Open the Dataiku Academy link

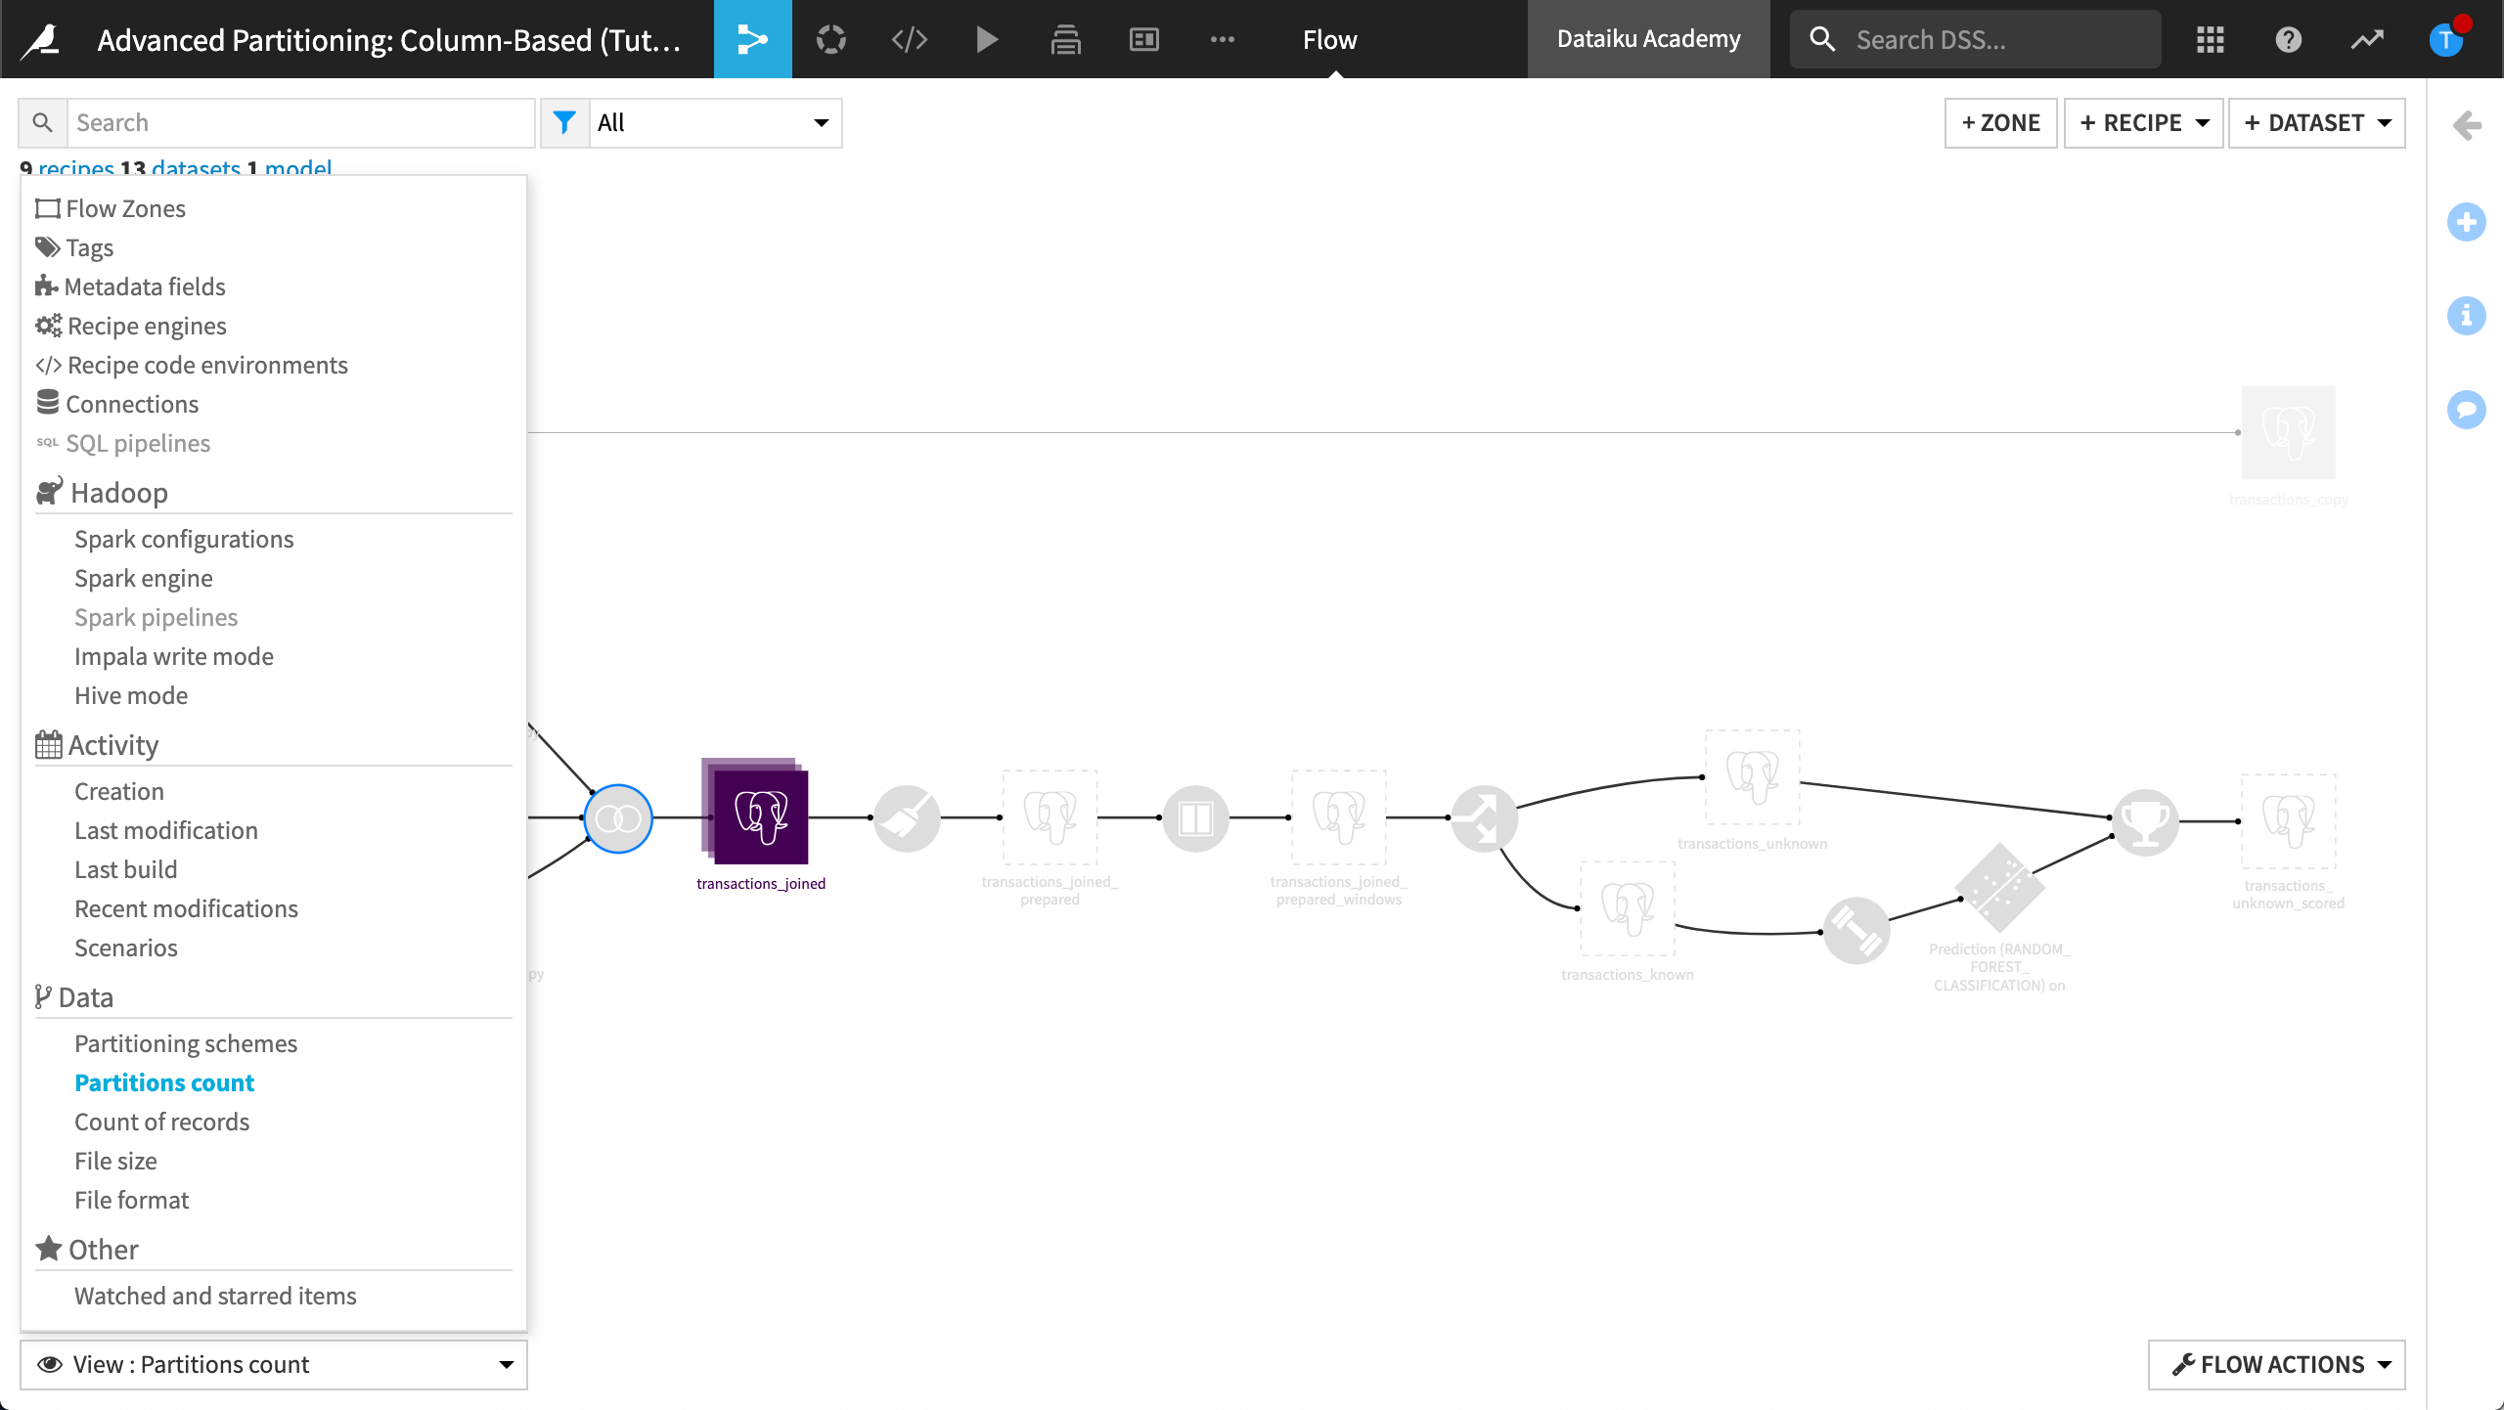tap(1648, 39)
